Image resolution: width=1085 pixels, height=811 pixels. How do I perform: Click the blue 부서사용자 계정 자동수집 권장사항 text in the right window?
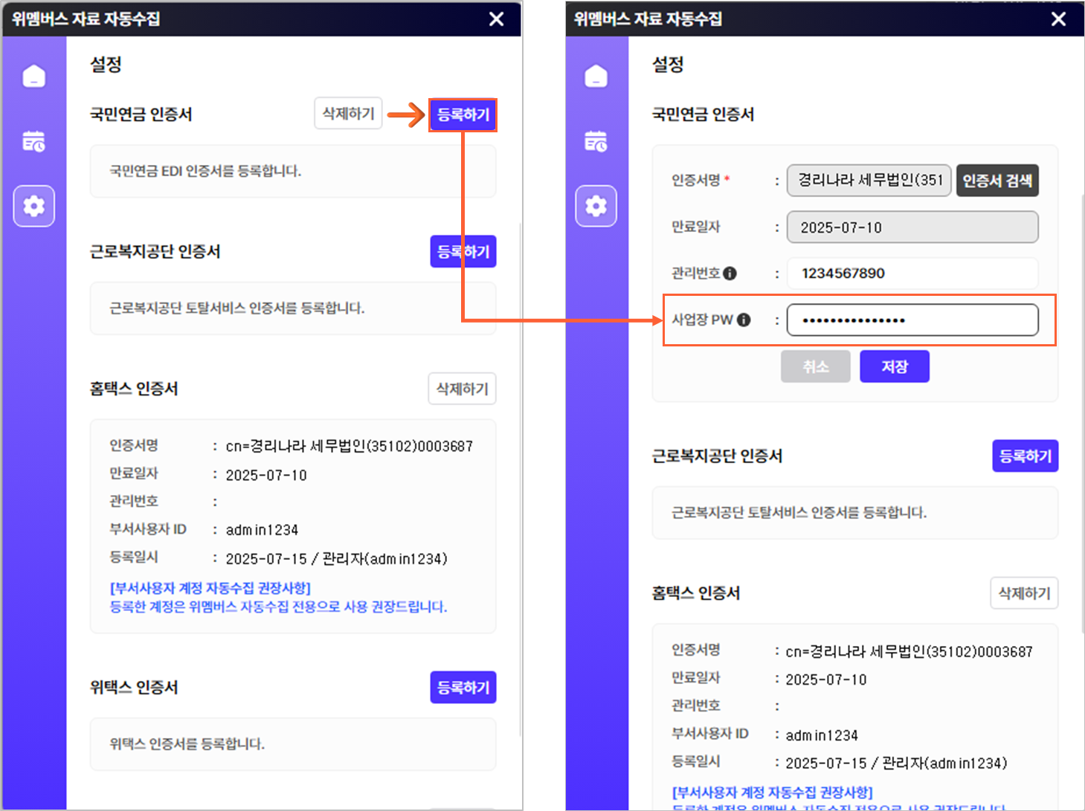[x=773, y=792]
